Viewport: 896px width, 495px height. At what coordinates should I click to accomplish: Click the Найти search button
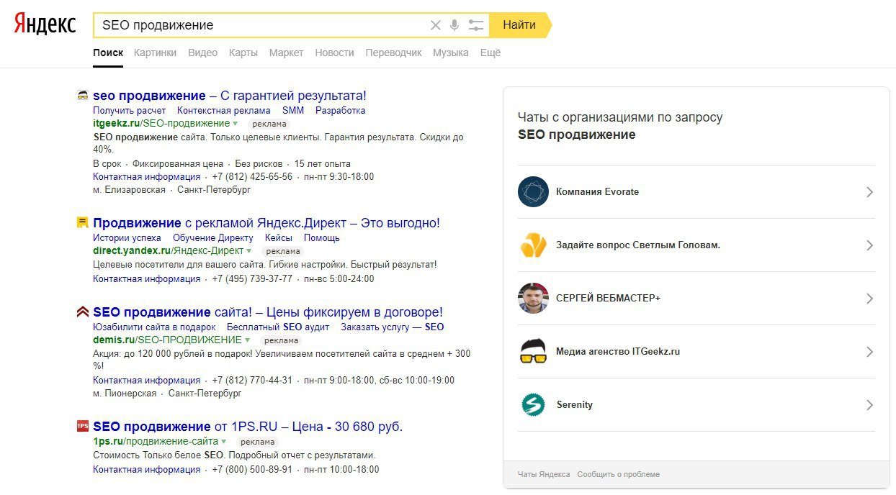point(519,25)
